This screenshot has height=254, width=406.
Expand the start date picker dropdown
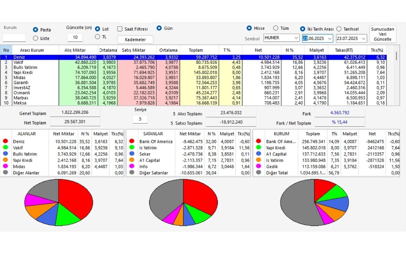tap(330, 39)
